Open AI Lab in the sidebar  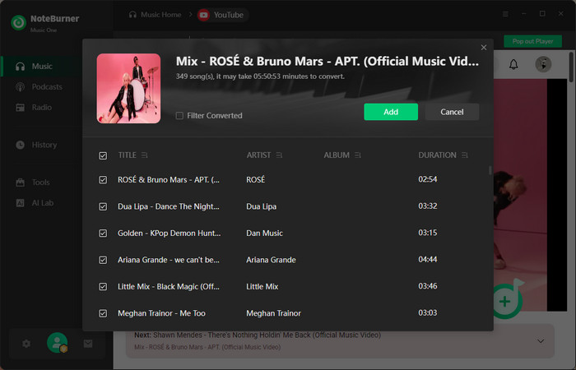[35, 203]
